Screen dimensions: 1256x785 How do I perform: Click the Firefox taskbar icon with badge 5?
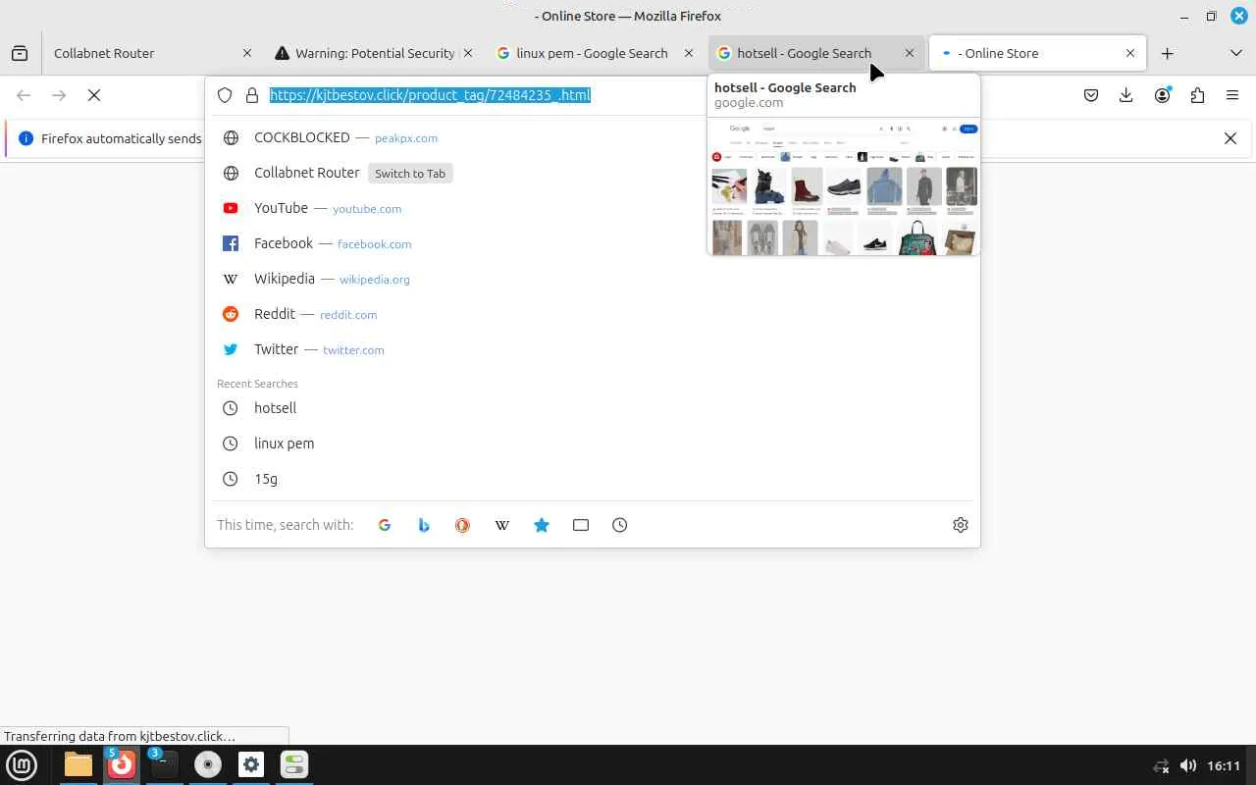pos(121,764)
